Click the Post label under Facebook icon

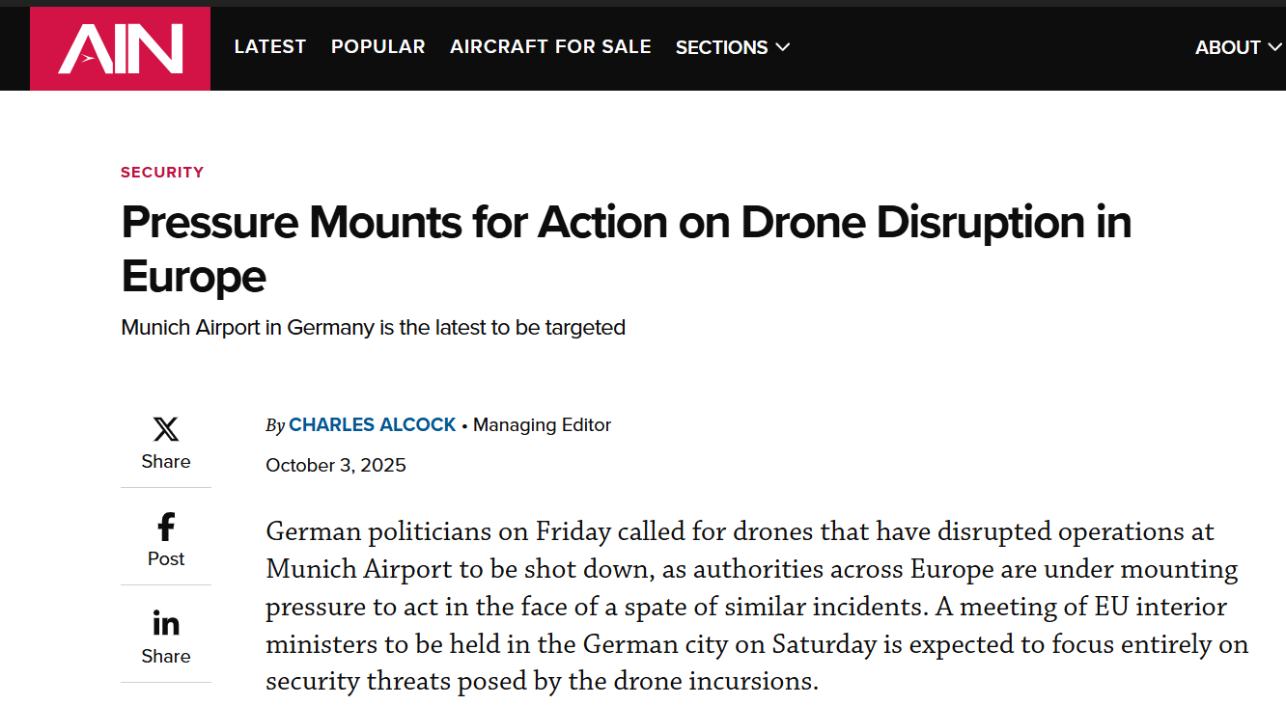(166, 558)
